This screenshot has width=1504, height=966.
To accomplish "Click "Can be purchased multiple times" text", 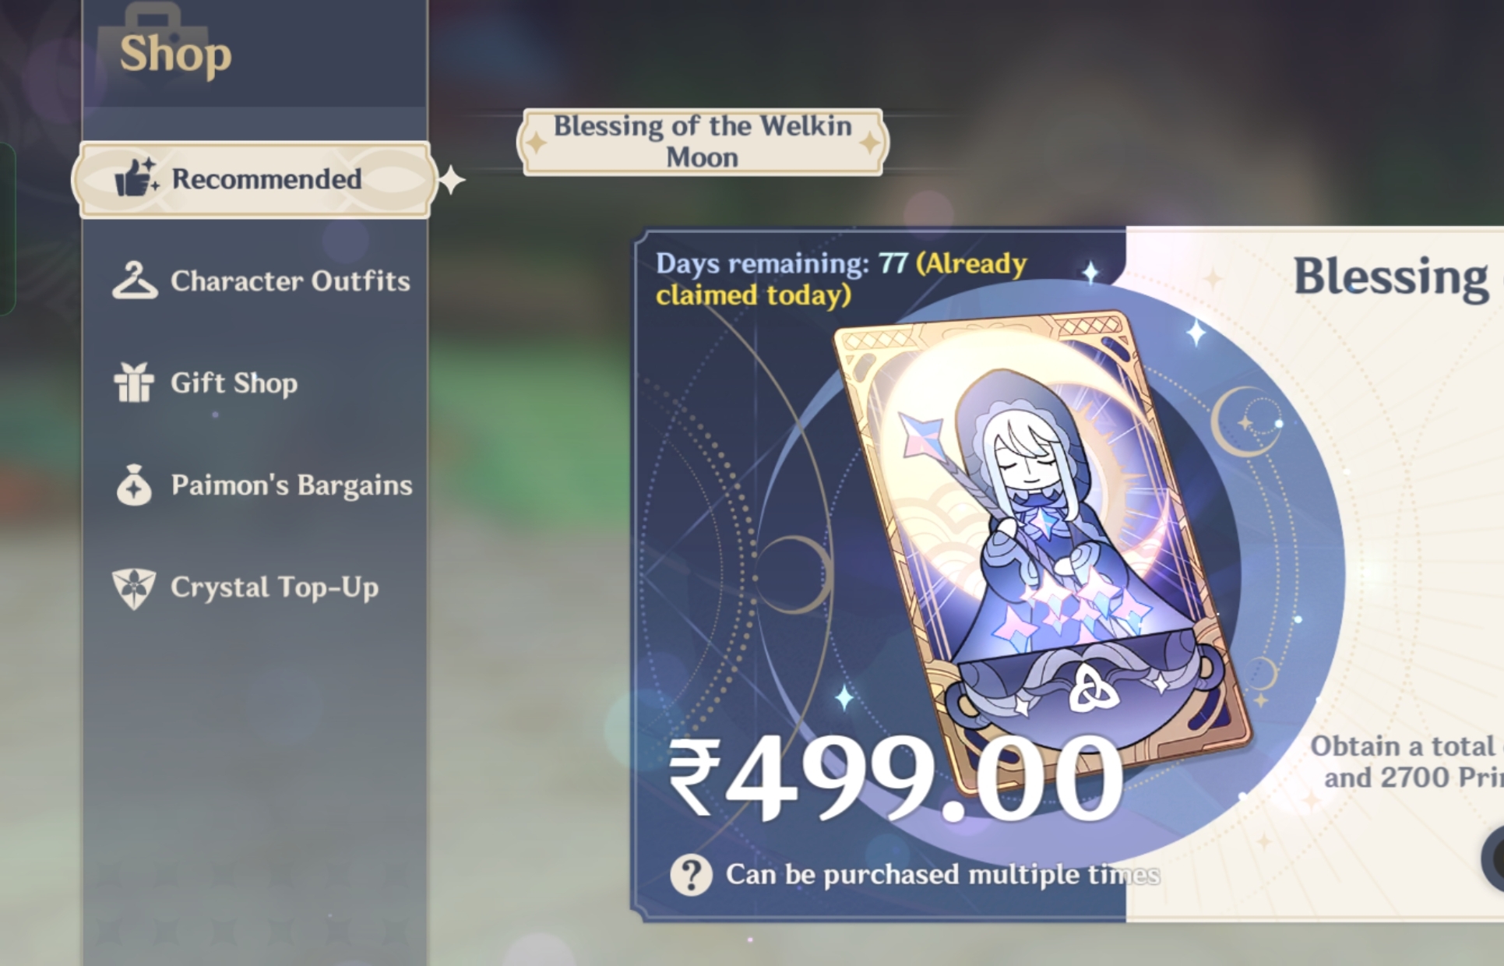I will (942, 875).
